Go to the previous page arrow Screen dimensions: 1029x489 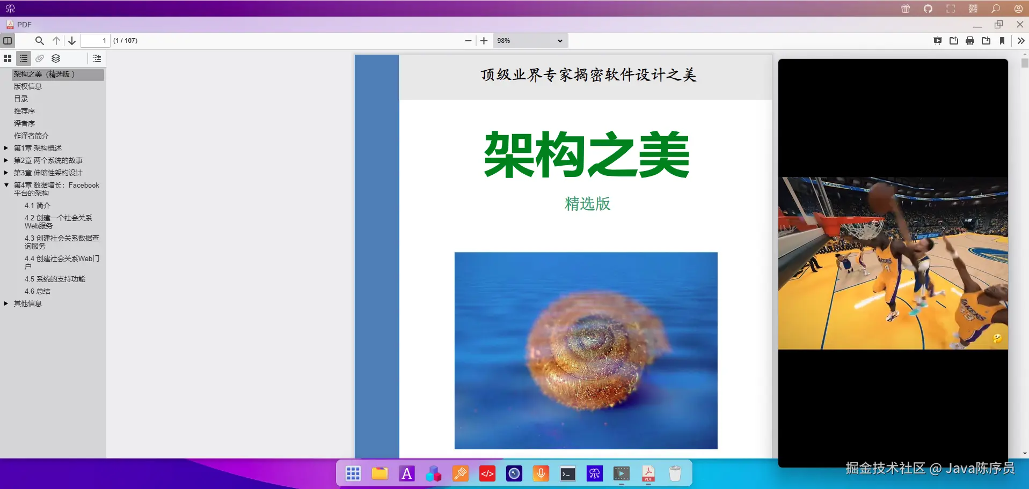[56, 41]
